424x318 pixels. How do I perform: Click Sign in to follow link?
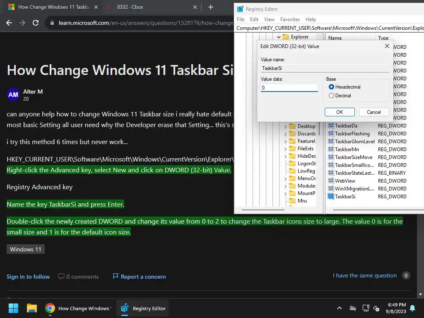(x=28, y=277)
